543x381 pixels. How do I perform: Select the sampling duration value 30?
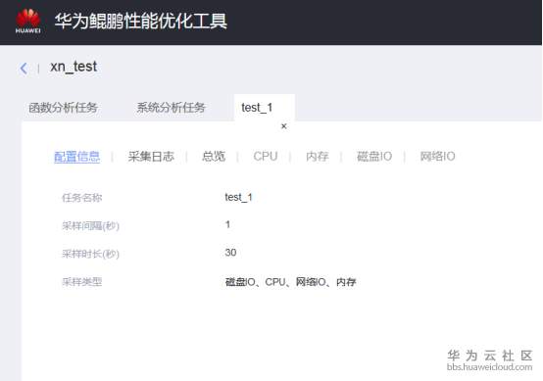coord(230,253)
